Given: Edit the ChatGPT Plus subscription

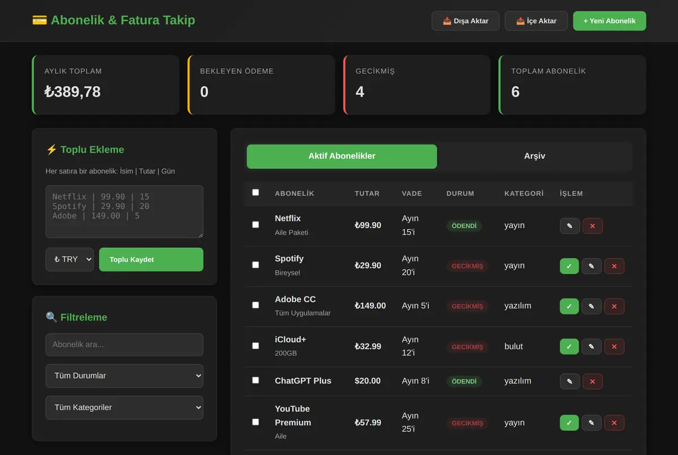Looking at the screenshot, I should coord(570,382).
